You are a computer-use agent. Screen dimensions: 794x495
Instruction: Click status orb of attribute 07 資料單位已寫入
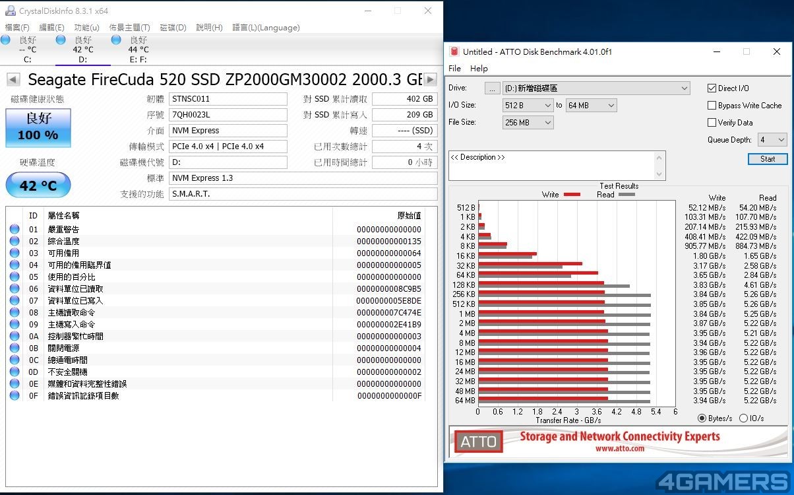pyautogui.click(x=15, y=300)
